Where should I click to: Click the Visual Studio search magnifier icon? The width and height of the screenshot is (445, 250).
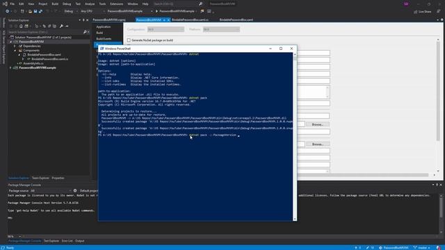[x=200, y=3]
